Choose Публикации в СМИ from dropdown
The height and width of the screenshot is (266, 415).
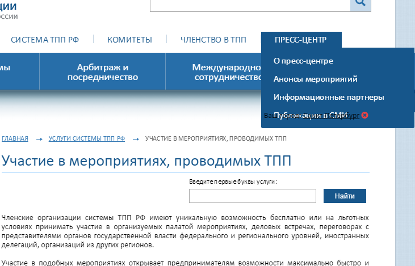coord(311,115)
